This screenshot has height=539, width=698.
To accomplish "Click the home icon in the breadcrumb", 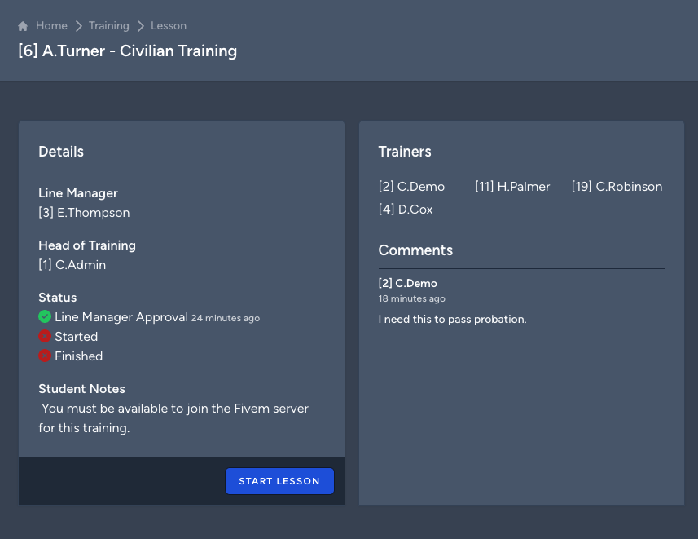I will 22,25.
